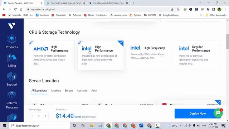Click the browser home button

[x=21, y=9]
